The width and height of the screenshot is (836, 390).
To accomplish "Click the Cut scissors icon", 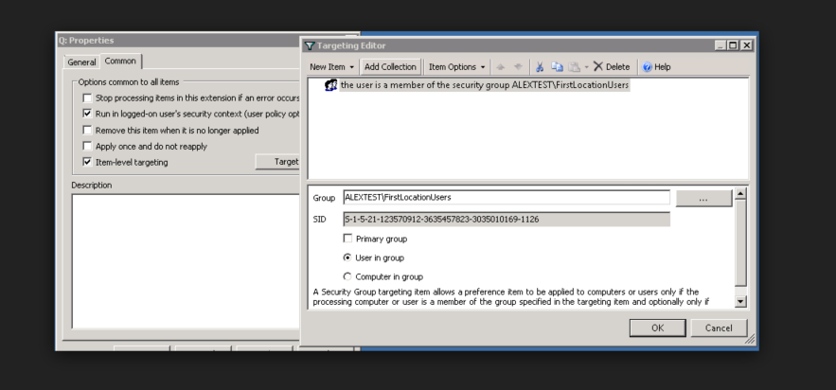I will [541, 67].
